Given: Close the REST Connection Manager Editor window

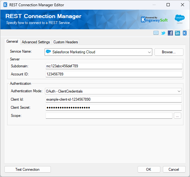Looking at the screenshot, I should pos(183,5).
